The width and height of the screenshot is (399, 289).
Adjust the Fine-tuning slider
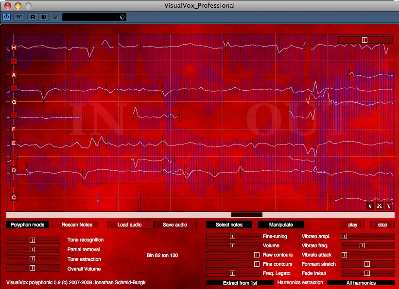tap(233, 237)
